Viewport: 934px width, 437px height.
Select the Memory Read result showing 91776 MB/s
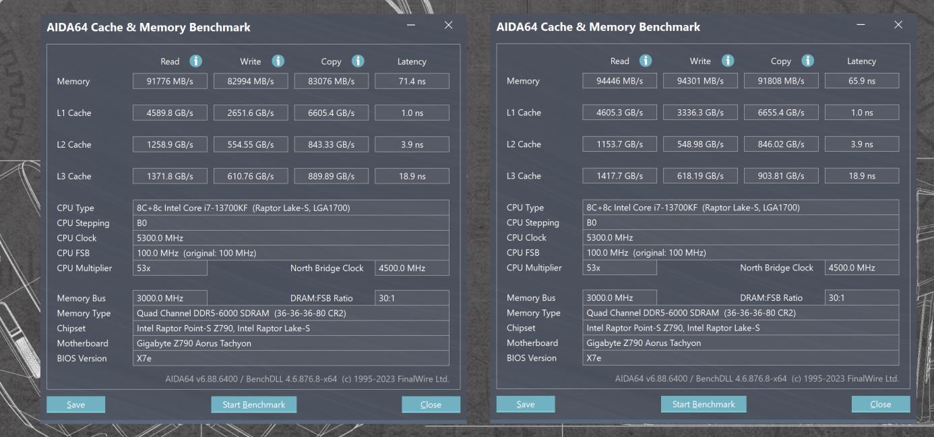pyautogui.click(x=170, y=80)
